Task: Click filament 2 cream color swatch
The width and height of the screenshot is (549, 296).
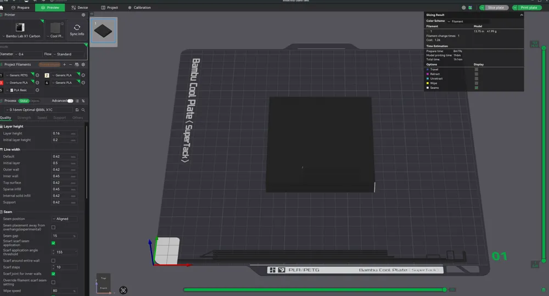Action: tap(47, 75)
